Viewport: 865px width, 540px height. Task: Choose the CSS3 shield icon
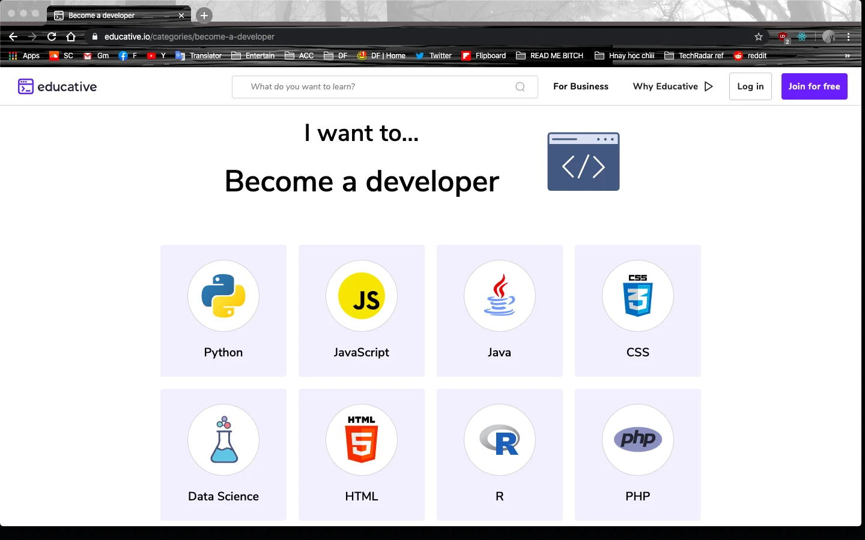click(638, 296)
